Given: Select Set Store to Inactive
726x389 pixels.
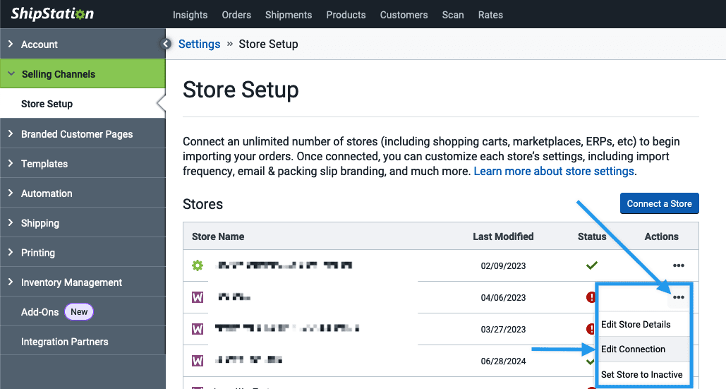Looking at the screenshot, I should [643, 374].
